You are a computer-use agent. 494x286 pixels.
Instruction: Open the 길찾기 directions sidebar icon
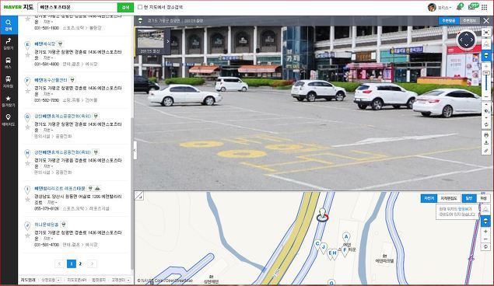[9, 44]
